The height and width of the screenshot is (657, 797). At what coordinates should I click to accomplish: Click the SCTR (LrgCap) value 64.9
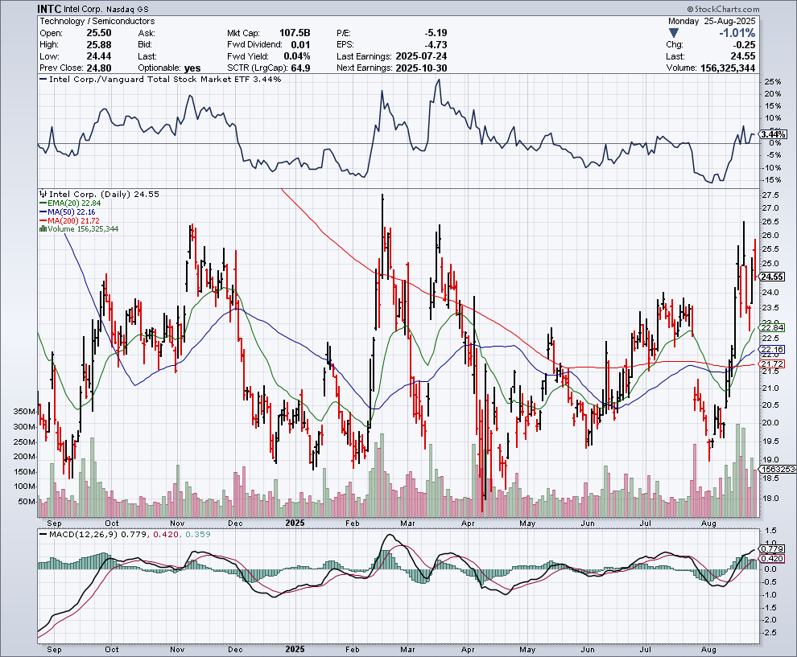click(x=300, y=68)
